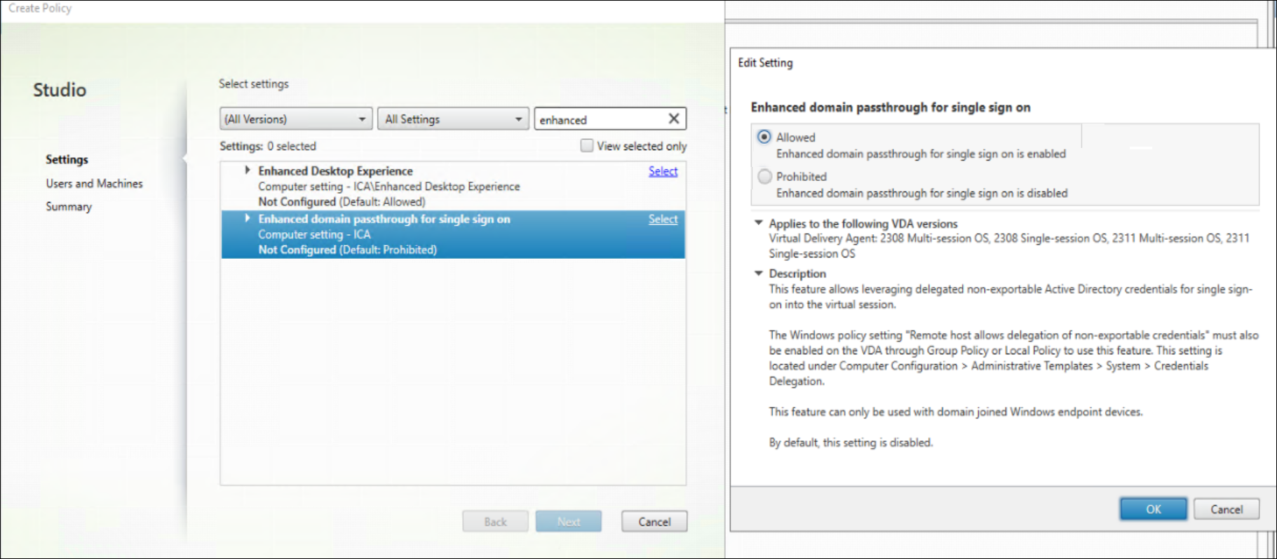
Task: Click the 'Settings: 0 selected' label
Action: [x=267, y=146]
